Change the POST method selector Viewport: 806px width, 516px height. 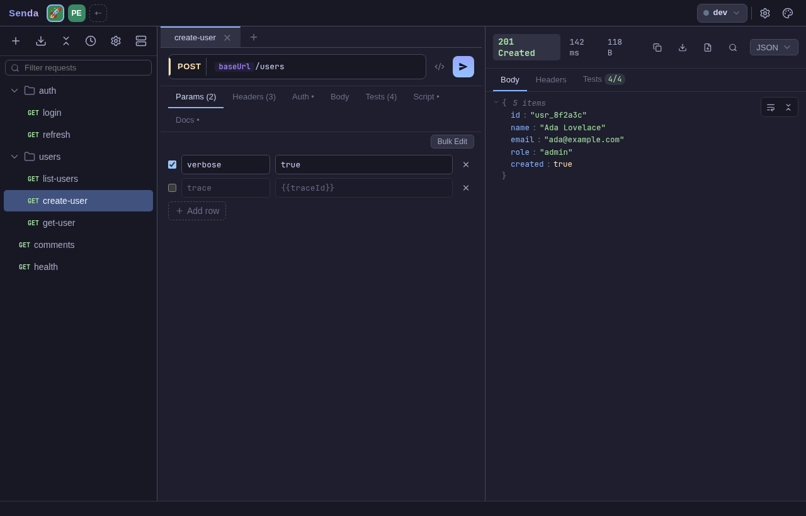point(189,67)
